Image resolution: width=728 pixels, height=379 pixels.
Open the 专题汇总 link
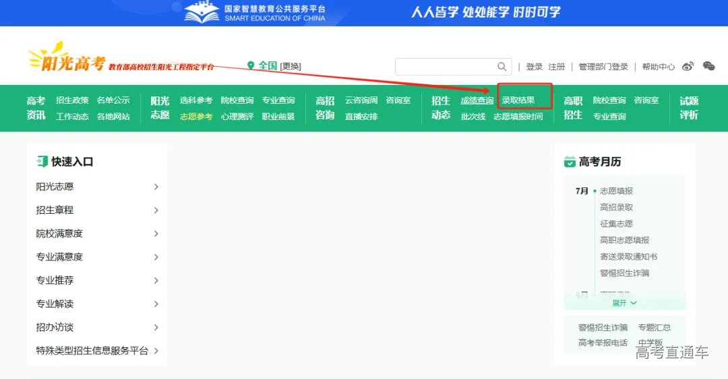(654, 328)
